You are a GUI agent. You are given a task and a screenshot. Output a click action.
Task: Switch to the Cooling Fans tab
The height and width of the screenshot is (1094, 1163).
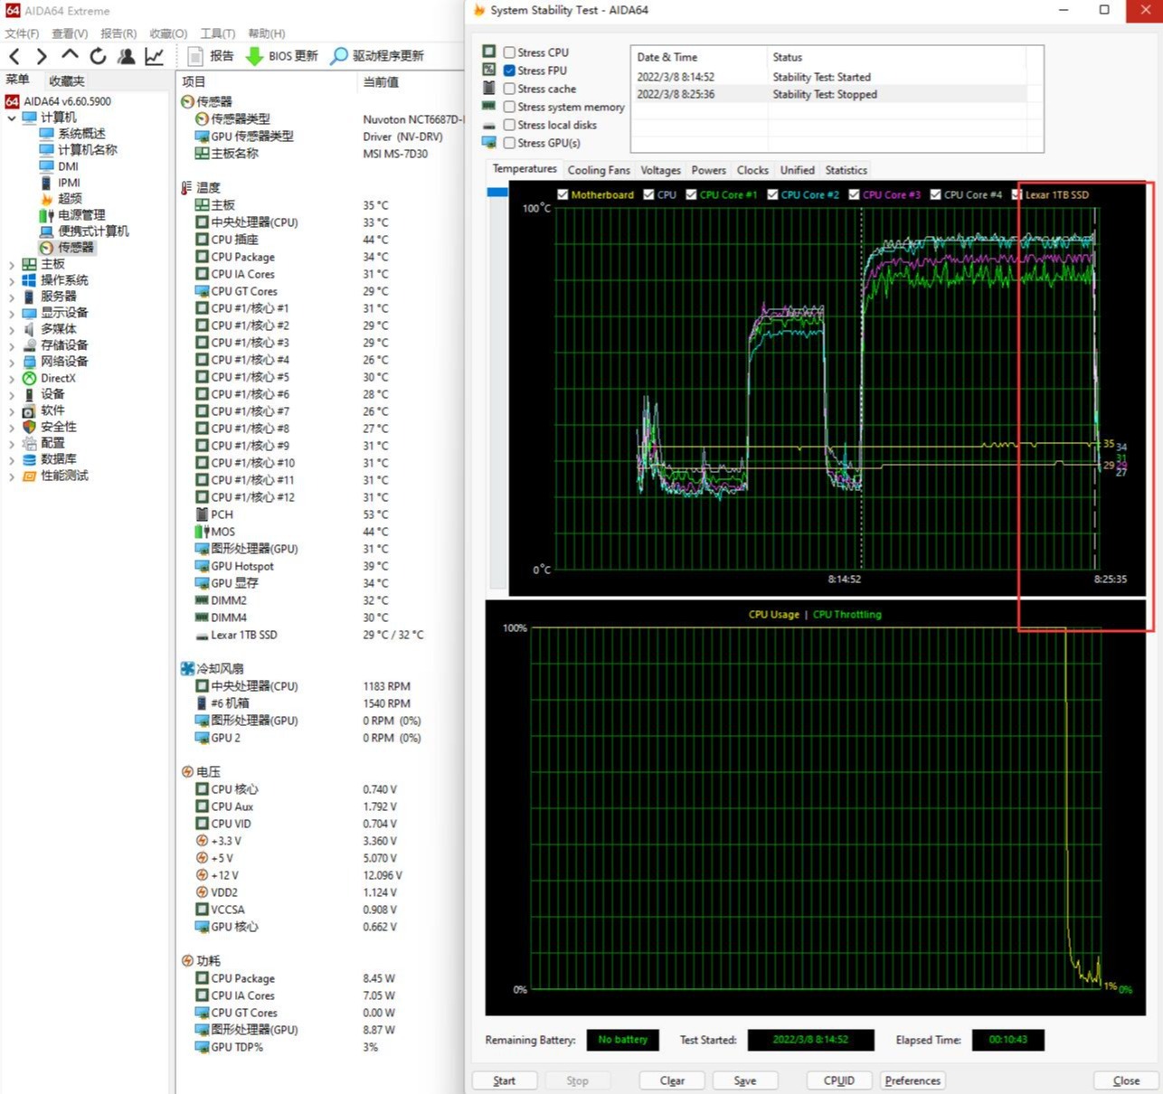tap(598, 170)
